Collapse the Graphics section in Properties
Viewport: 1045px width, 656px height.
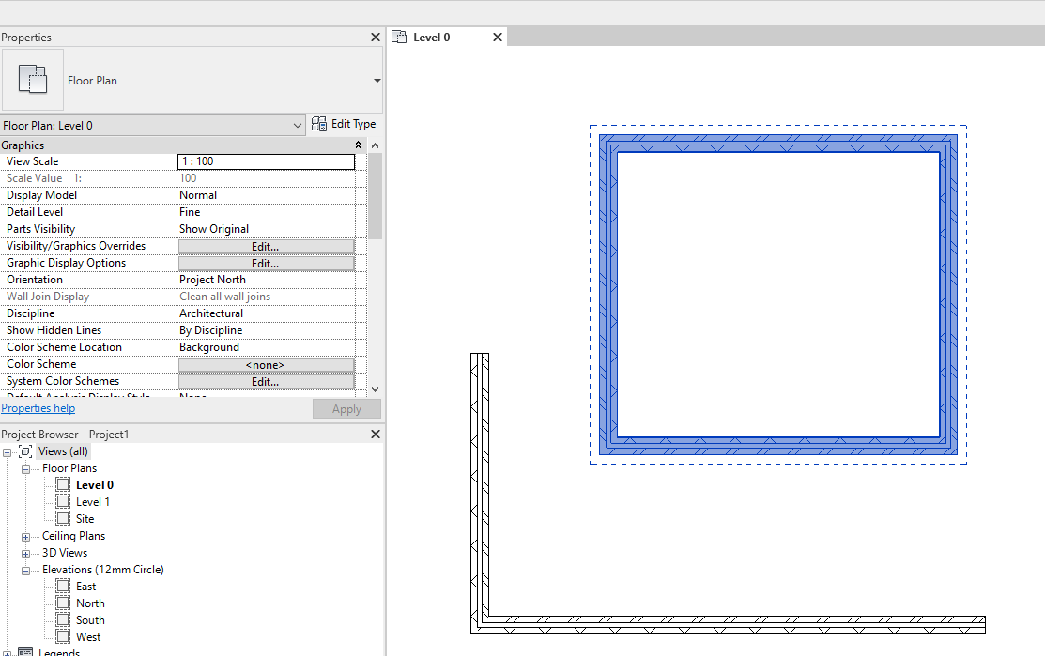coord(358,145)
